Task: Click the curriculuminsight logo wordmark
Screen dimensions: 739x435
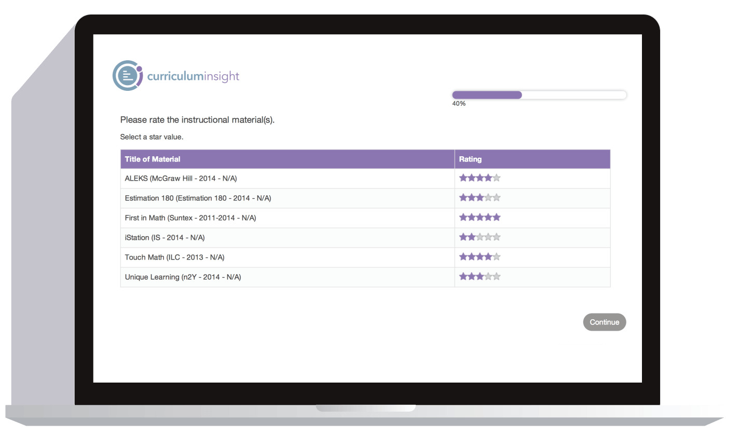Action: pos(193,77)
